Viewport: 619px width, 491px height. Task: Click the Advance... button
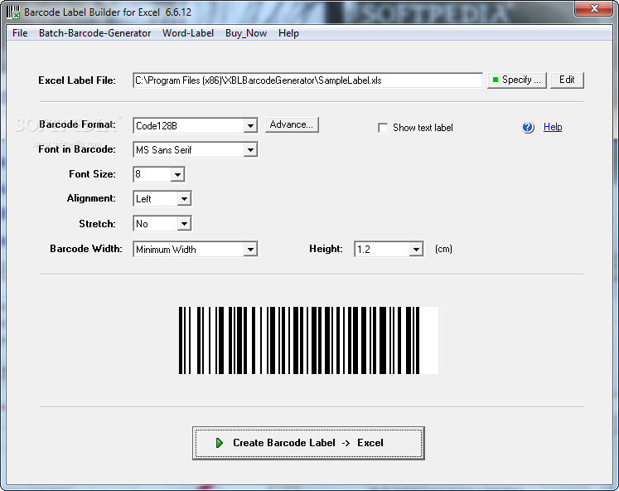coord(292,125)
